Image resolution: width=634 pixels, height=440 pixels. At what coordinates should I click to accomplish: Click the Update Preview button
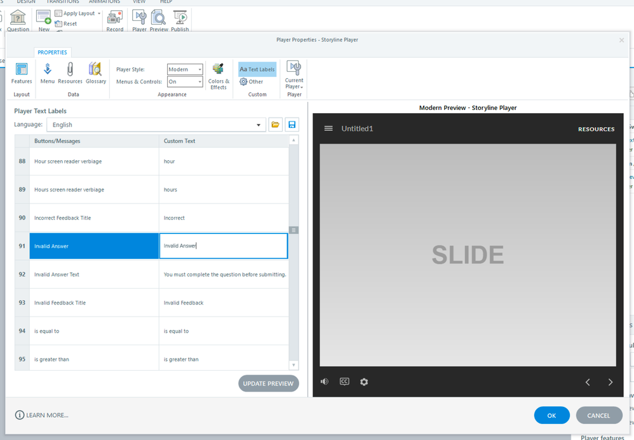[268, 383]
